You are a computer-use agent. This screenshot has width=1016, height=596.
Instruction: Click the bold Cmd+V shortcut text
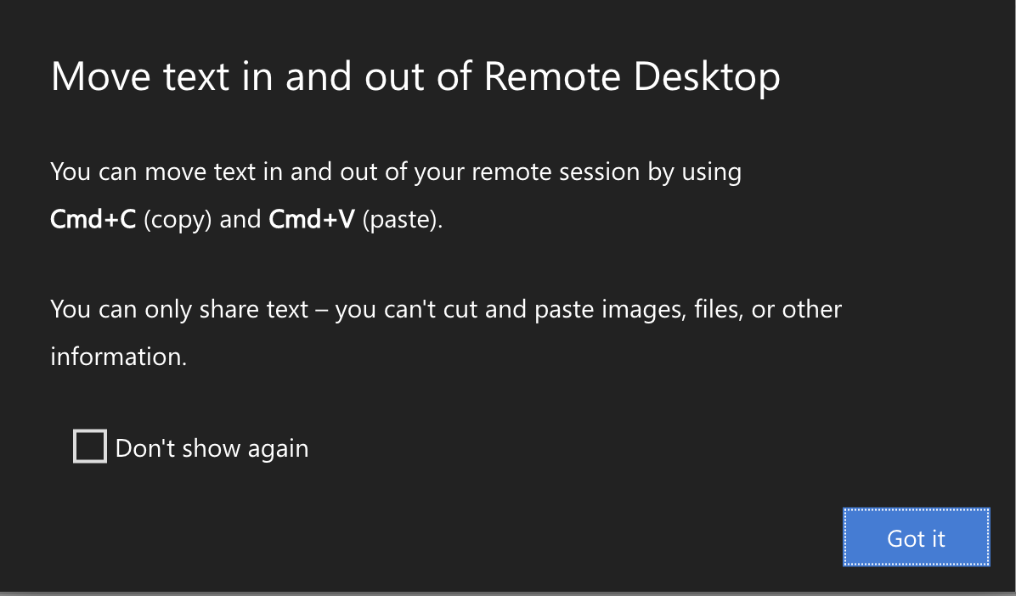312,220
